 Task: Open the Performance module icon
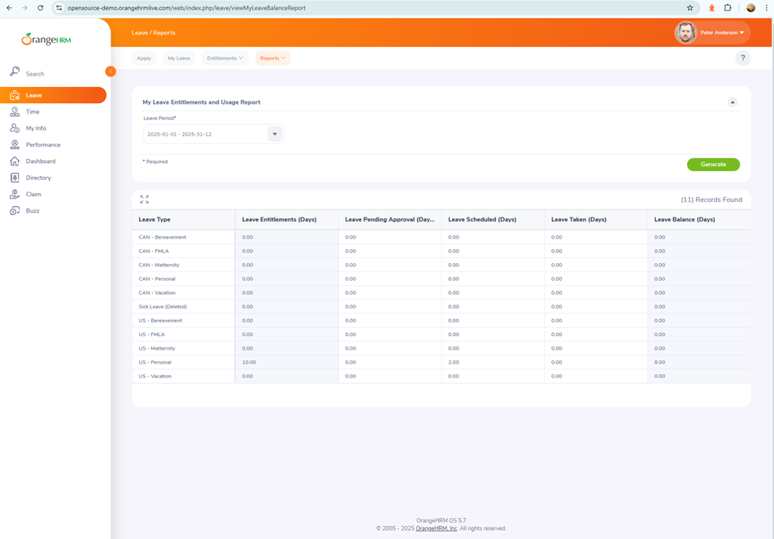(x=15, y=144)
